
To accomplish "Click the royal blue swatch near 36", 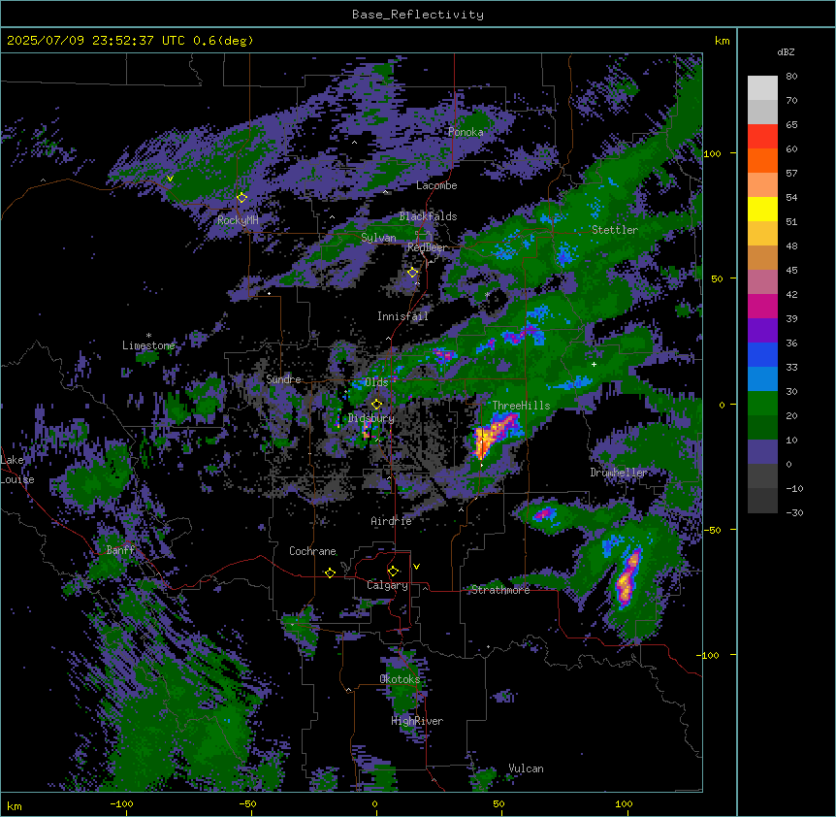I will [x=762, y=354].
